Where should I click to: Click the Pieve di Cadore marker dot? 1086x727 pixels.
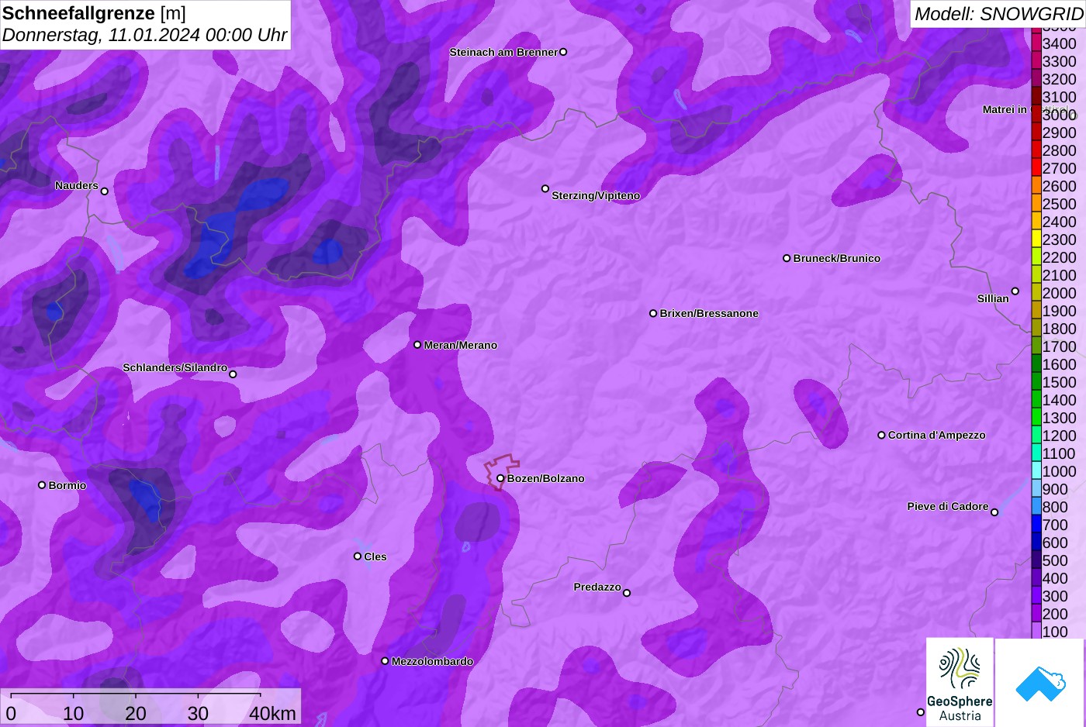coord(994,512)
